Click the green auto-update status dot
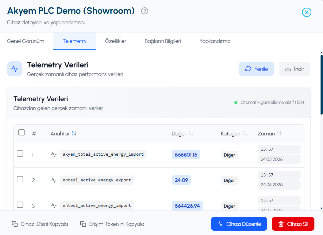 point(236,102)
